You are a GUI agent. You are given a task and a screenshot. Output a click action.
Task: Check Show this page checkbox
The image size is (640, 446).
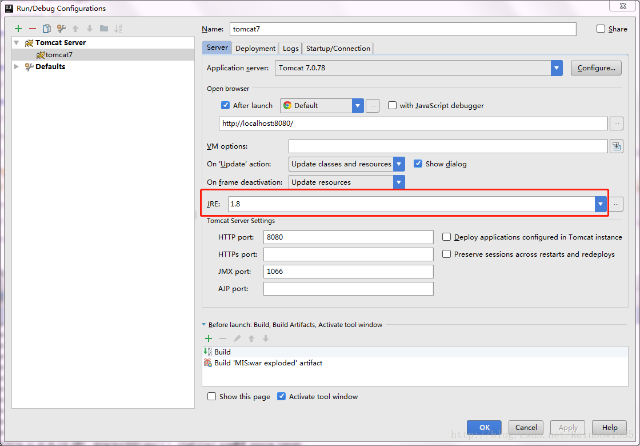pyautogui.click(x=211, y=397)
